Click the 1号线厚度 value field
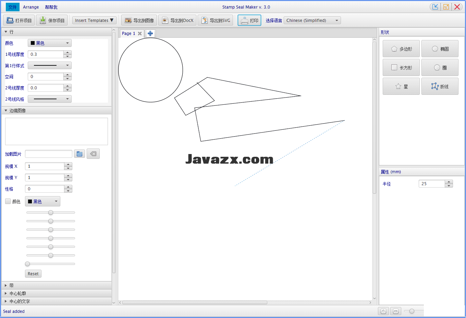466x318 pixels. click(46, 54)
